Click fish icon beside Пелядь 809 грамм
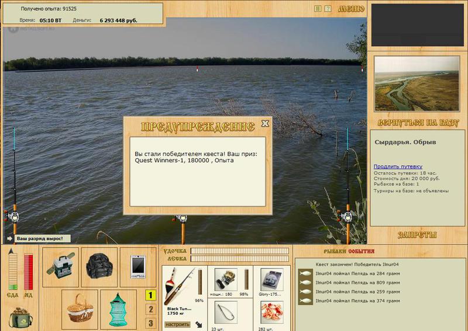The height and width of the screenshot is (331, 468). (305, 283)
